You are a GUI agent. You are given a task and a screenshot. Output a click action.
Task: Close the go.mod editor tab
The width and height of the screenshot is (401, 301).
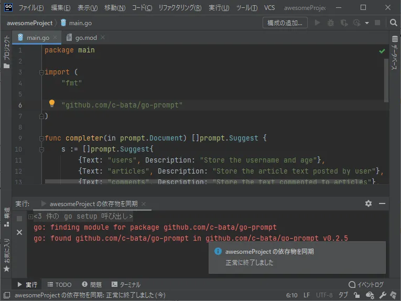pos(103,38)
